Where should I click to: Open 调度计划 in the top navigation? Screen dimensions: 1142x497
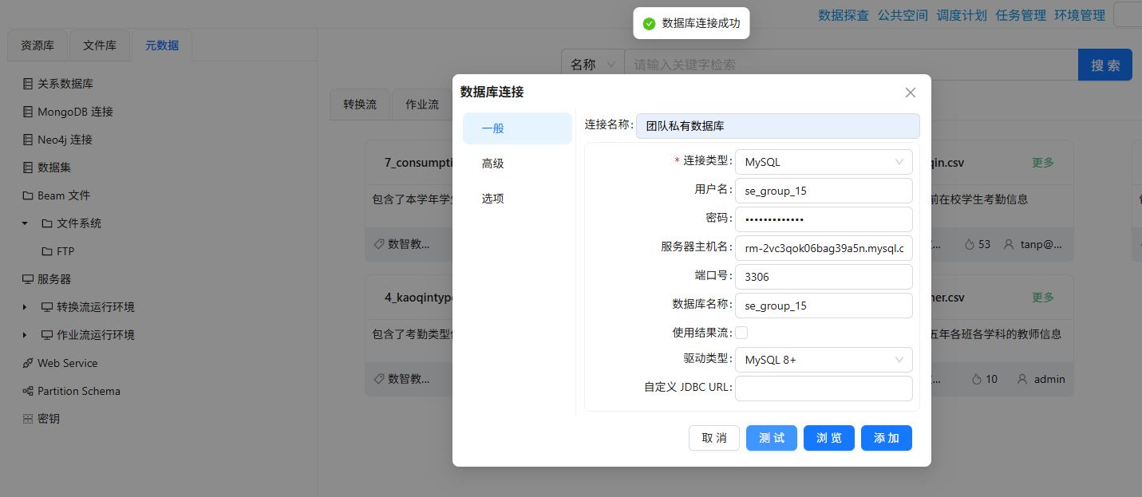(x=962, y=15)
